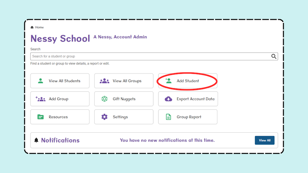Click the Nessy School heading
308x173 pixels.
[x=60, y=38]
